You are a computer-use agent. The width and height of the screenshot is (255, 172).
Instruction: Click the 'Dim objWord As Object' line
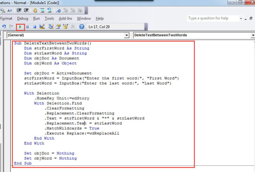pyautogui.click(x=50, y=63)
